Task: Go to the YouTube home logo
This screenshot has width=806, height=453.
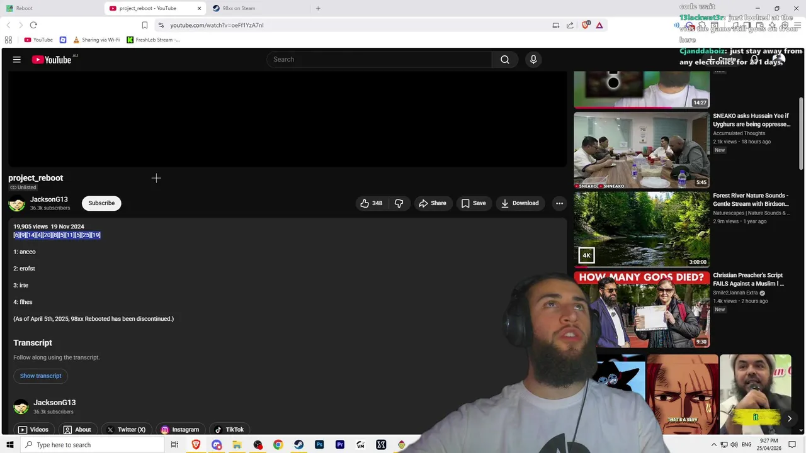Action: point(52,60)
